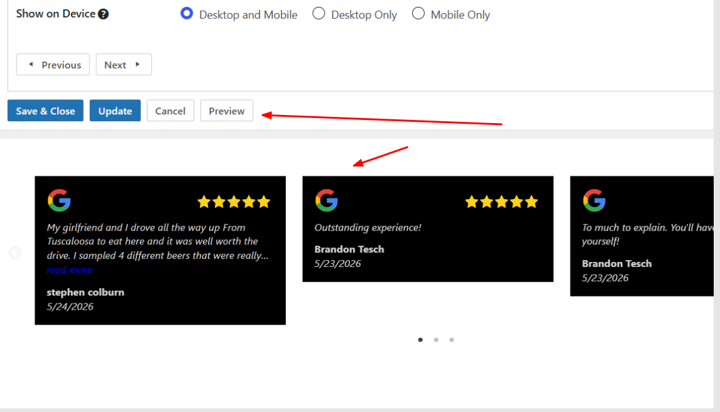Screen dimensions: 720x412
Task: Select the Desktop and Mobile radio option
Action: click(x=187, y=14)
